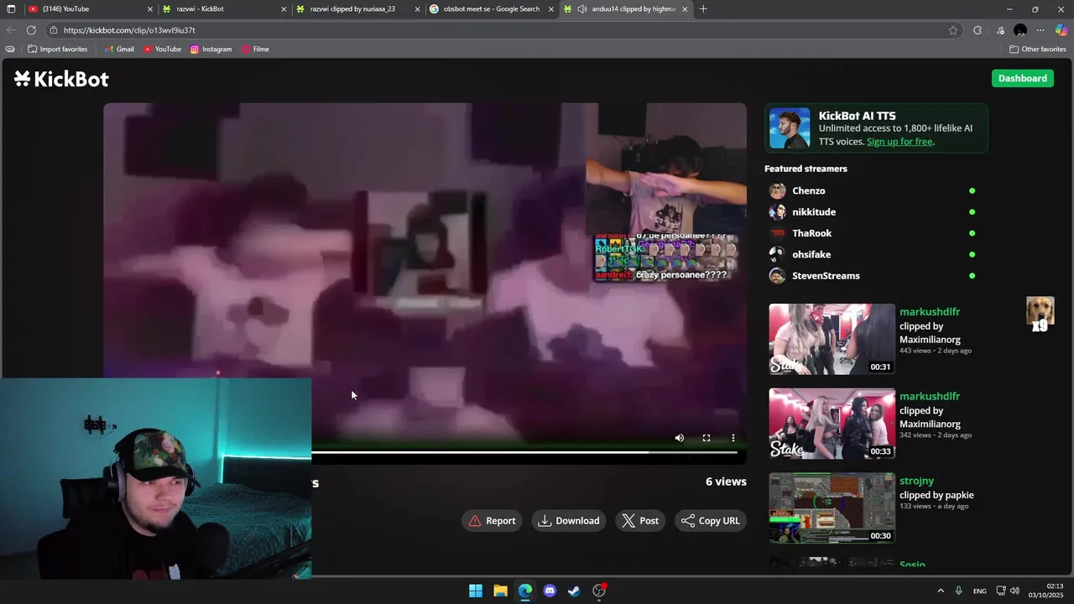1074x604 pixels.
Task: Click the microphone tray icon
Action: [959, 591]
